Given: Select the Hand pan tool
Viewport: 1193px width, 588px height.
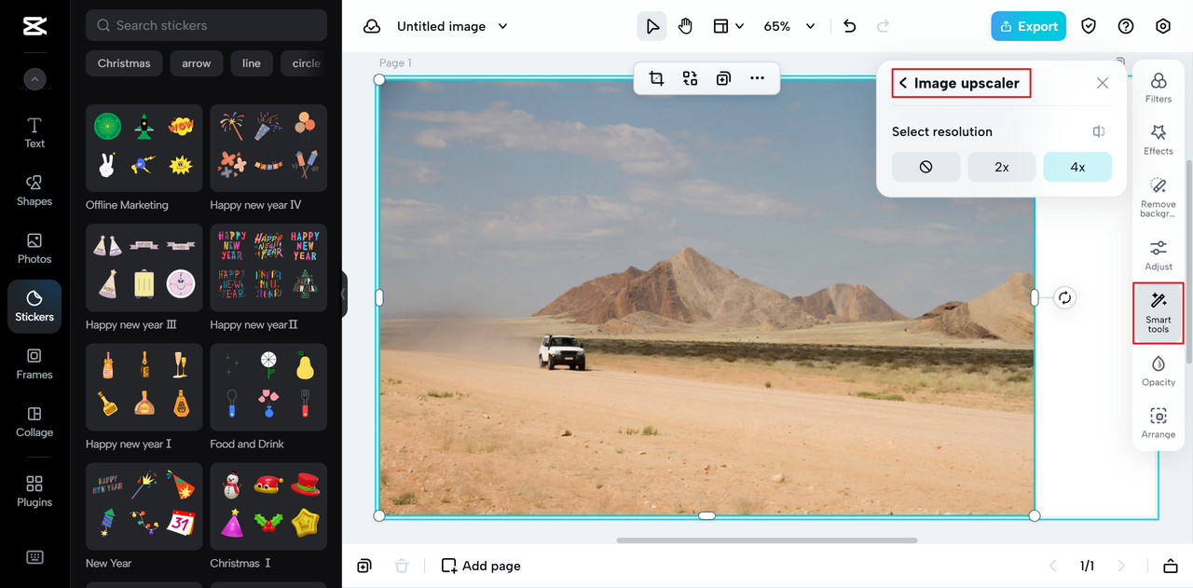Looking at the screenshot, I should tap(685, 26).
